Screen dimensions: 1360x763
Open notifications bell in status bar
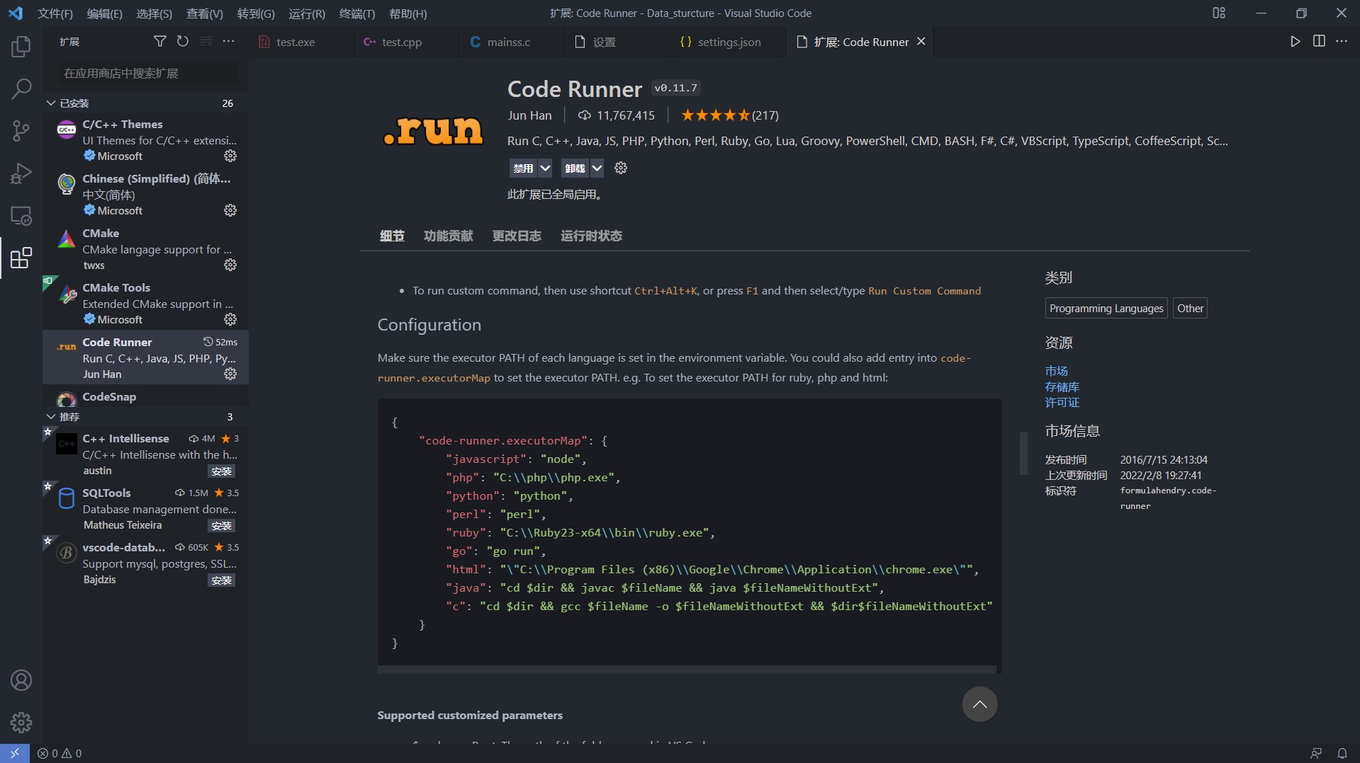[1342, 753]
